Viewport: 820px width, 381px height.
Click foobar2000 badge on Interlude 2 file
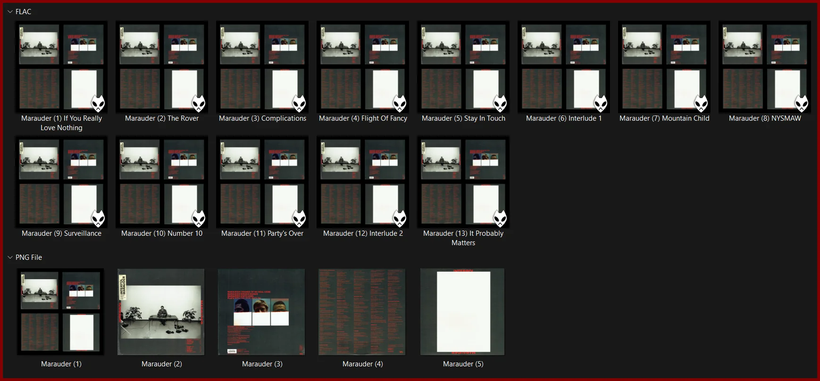point(400,218)
